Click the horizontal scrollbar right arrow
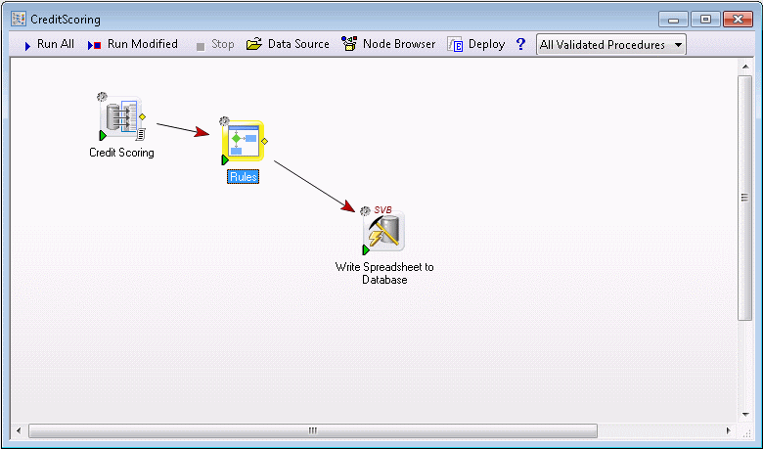This screenshot has width=763, height=449. [x=729, y=430]
